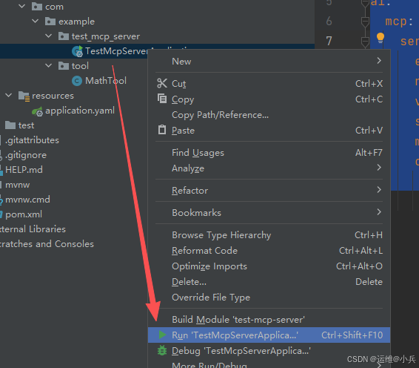Collapse the tool package node
This screenshot has width=419, height=368.
click(49, 65)
